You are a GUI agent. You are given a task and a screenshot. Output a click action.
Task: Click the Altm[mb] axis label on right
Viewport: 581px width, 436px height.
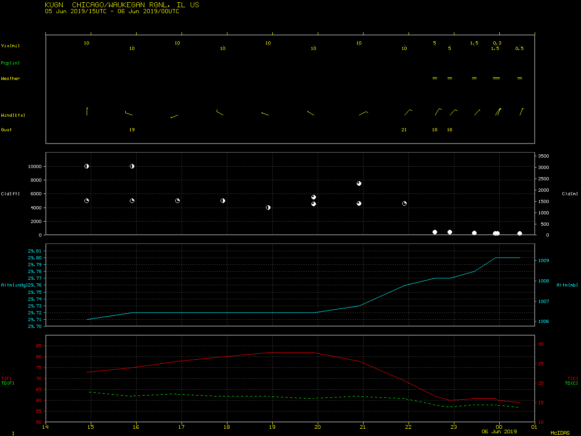tap(567, 285)
